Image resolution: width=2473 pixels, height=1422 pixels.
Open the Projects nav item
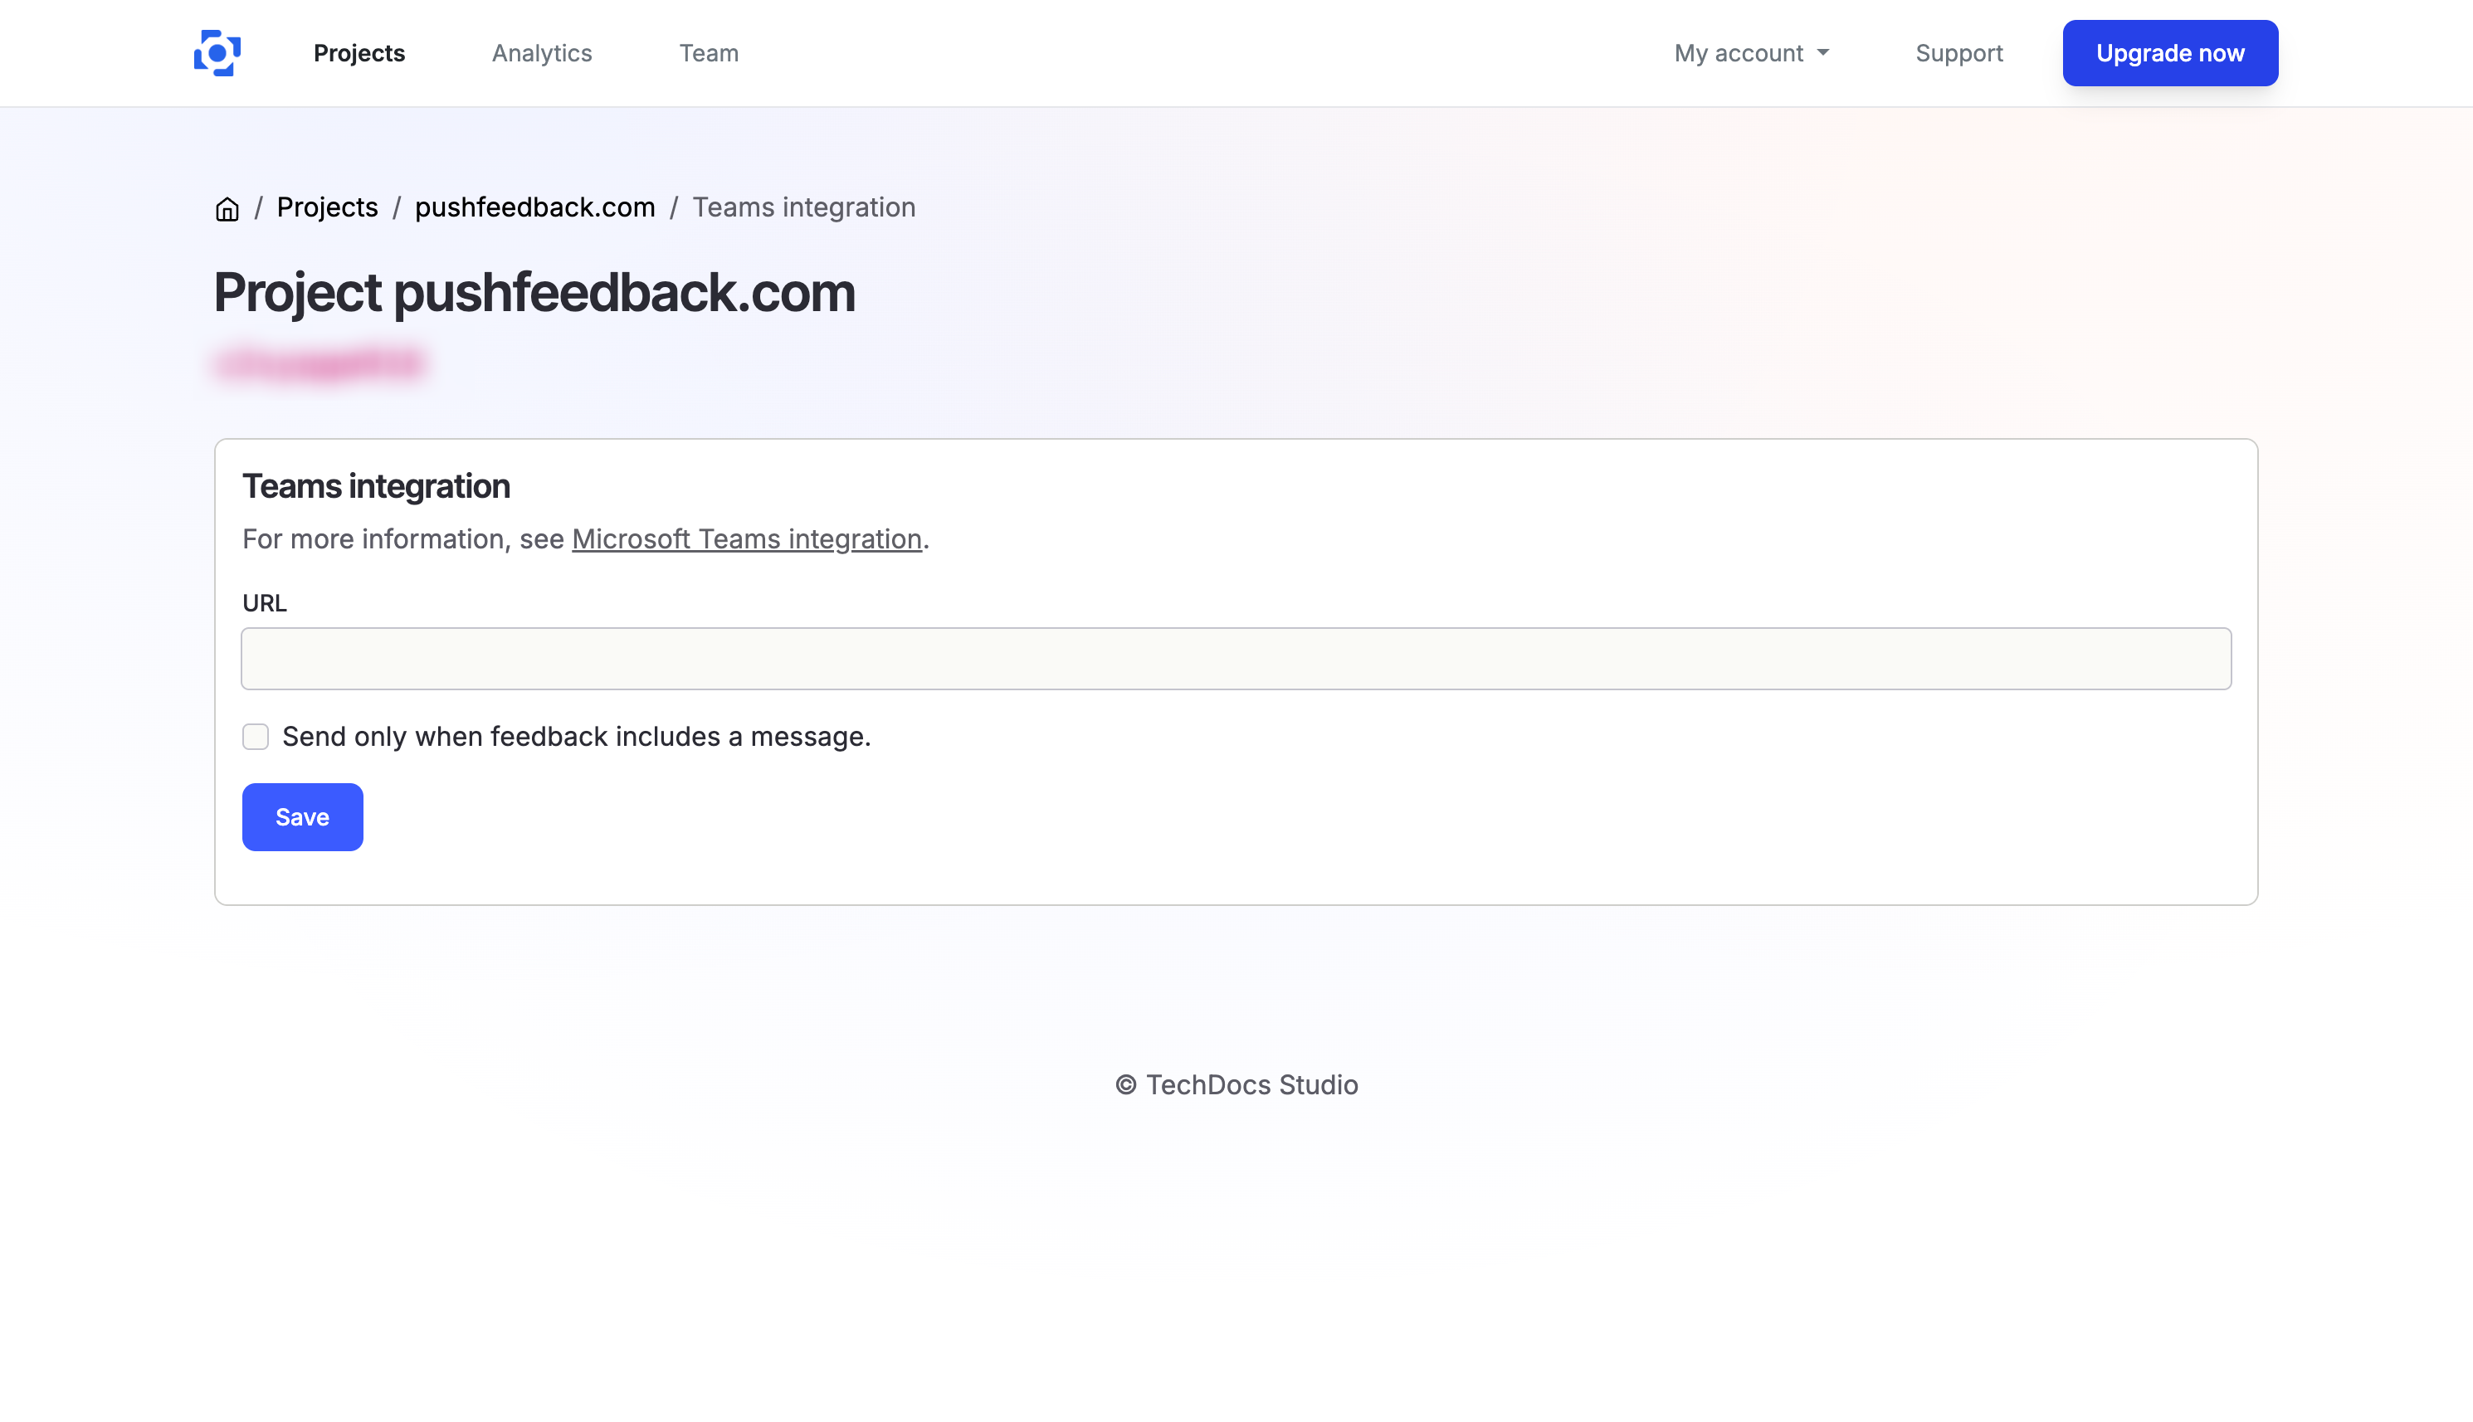click(x=359, y=53)
